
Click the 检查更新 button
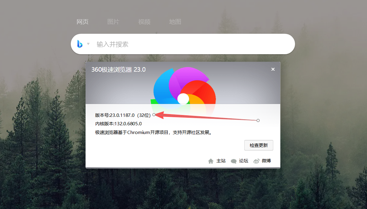pyautogui.click(x=258, y=145)
